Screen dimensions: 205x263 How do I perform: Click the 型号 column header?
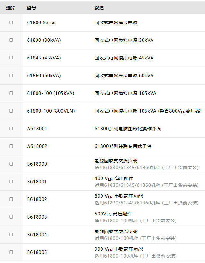click(x=31, y=8)
